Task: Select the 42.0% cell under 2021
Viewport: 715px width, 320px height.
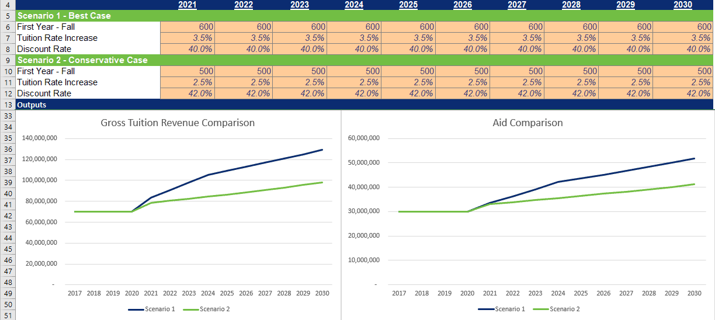Action: 188,93
